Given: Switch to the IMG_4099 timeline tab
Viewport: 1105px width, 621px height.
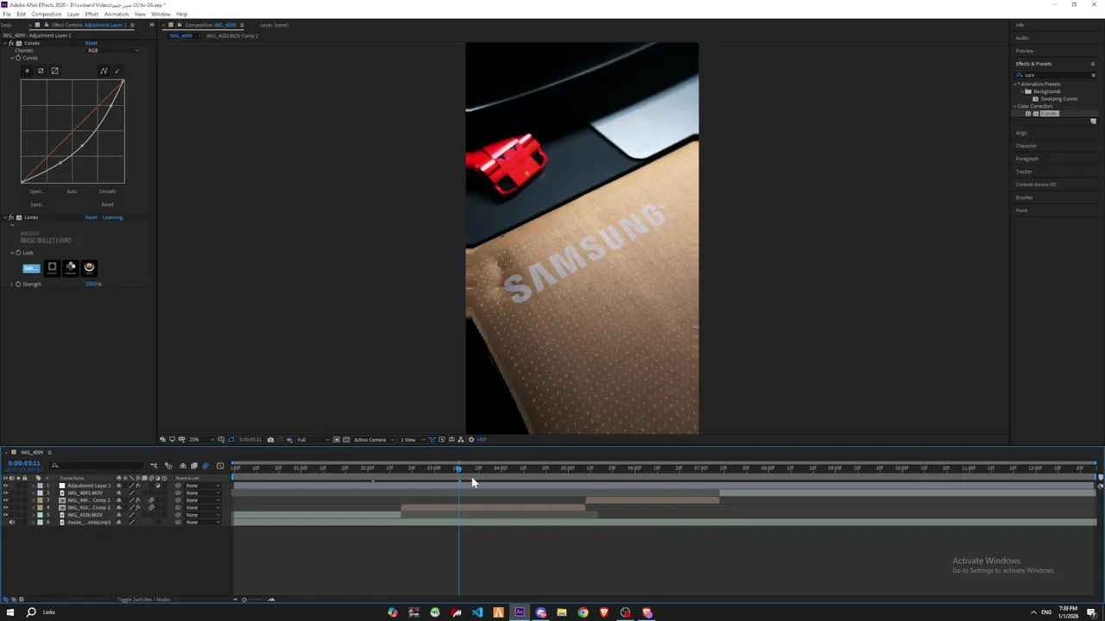Looking at the screenshot, I should (x=32, y=452).
